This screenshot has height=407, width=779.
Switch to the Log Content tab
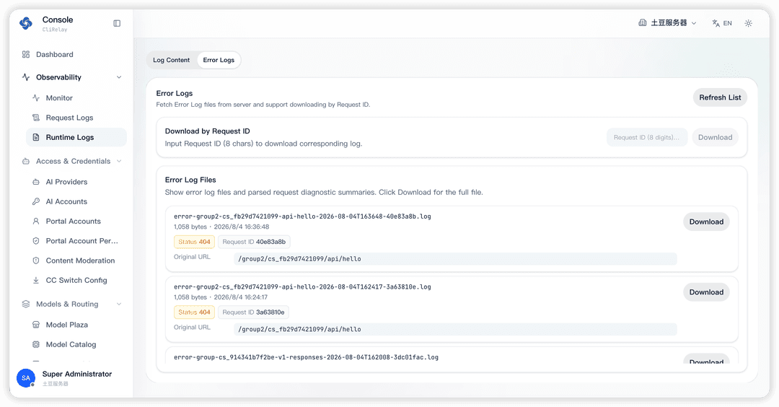point(172,60)
